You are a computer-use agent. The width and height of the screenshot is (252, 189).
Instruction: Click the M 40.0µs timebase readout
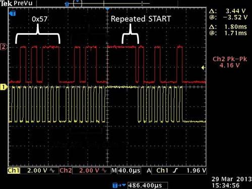tap(126, 170)
